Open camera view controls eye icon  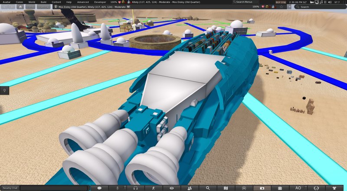(171, 188)
